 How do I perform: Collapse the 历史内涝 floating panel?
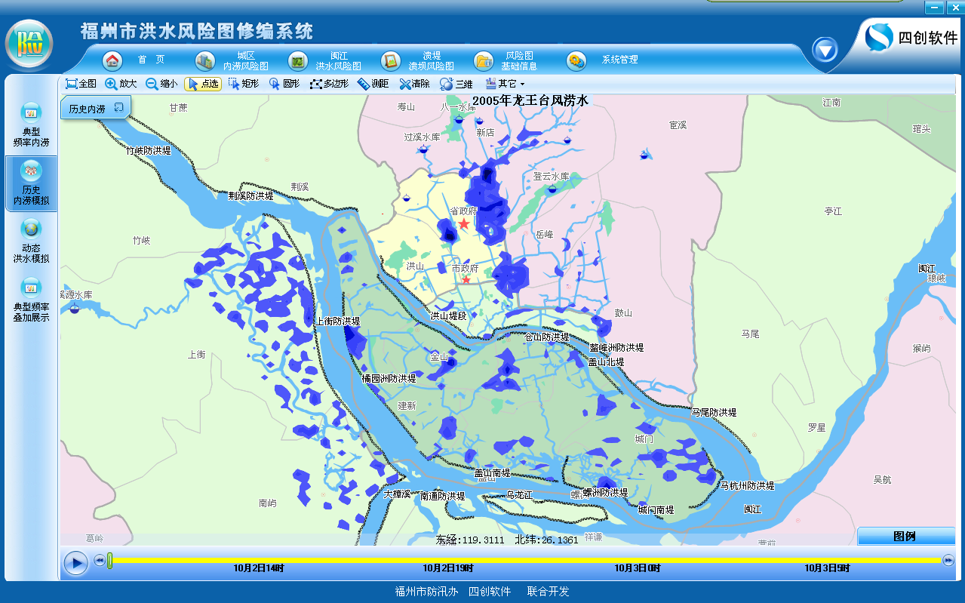tap(118, 108)
